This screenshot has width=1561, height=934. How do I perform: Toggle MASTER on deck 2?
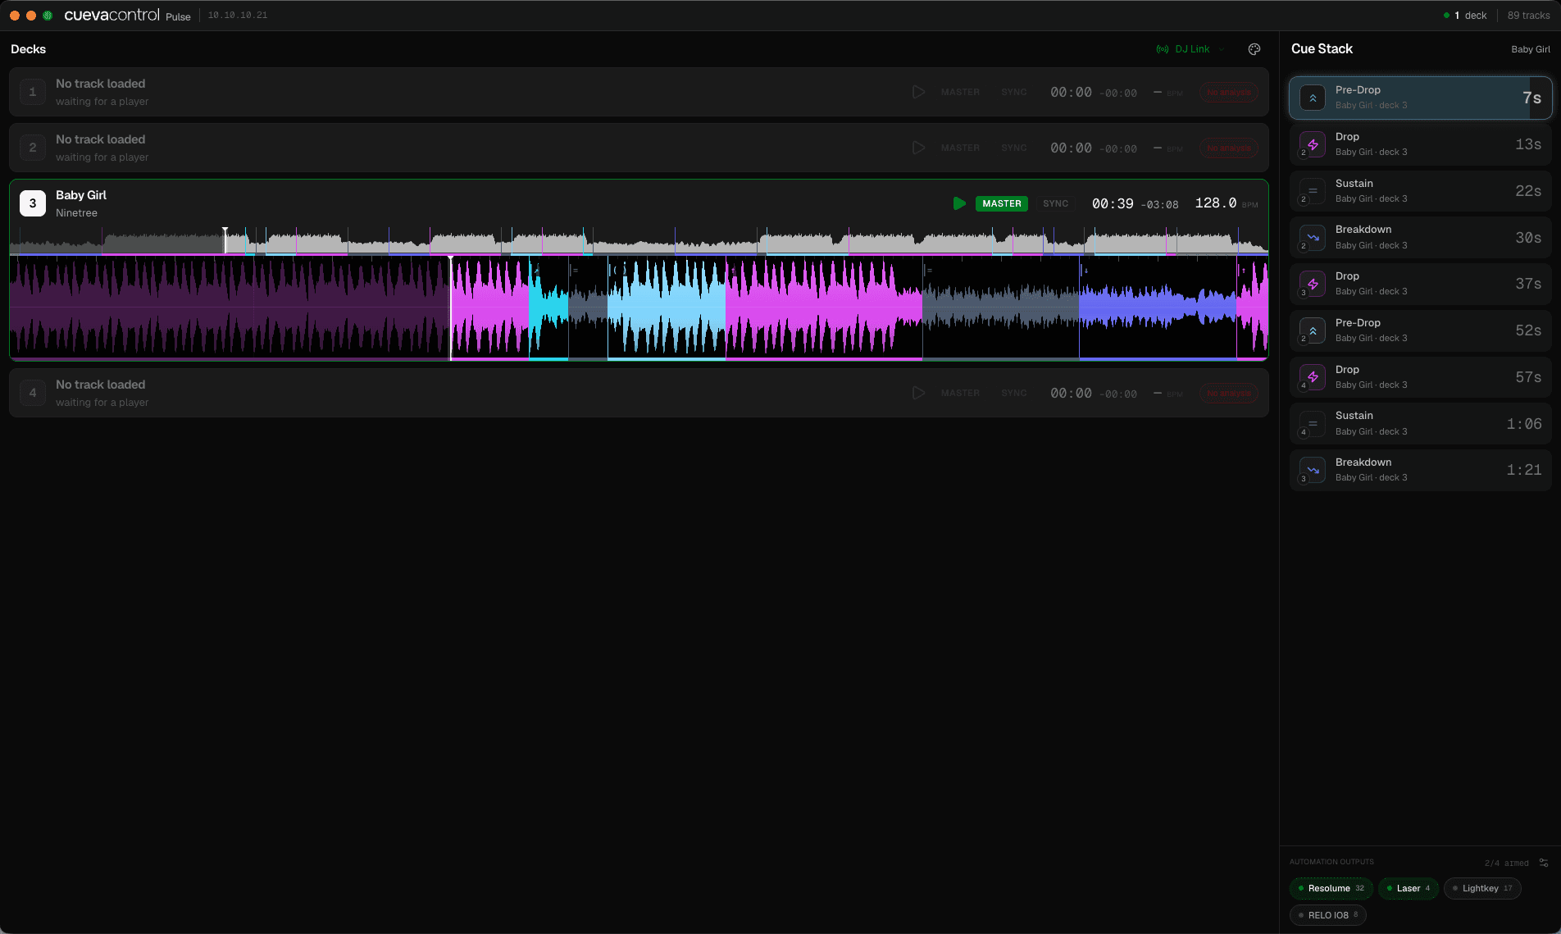(x=960, y=148)
